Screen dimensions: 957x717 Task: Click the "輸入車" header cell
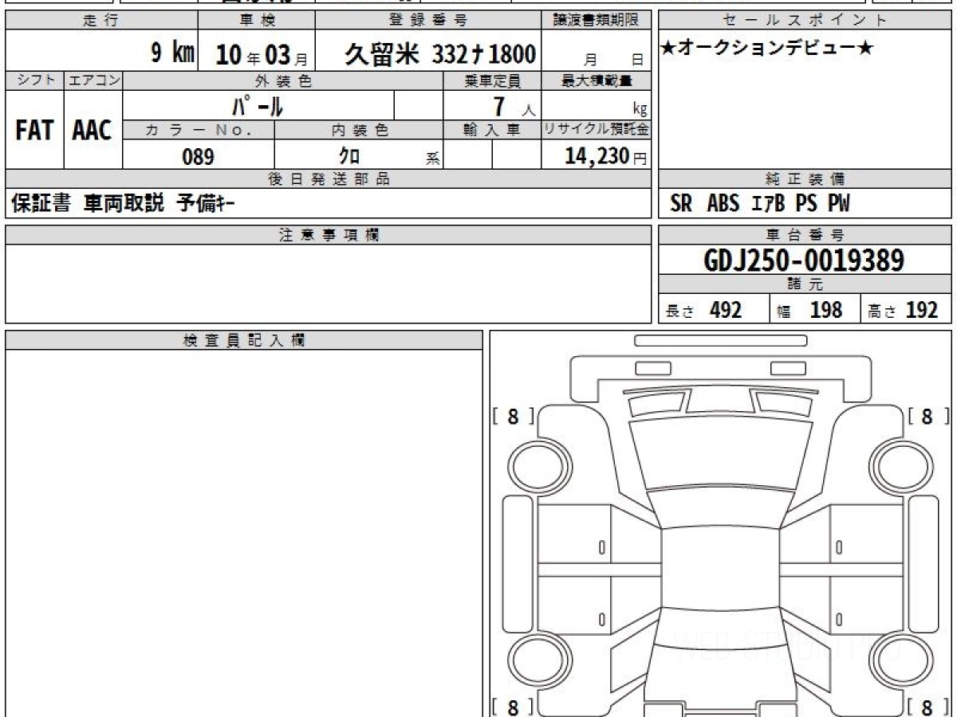click(492, 130)
